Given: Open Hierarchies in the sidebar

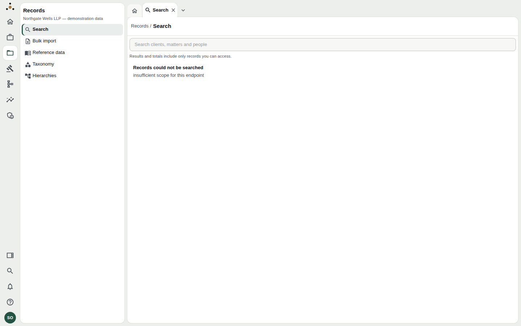Looking at the screenshot, I should [72, 76].
